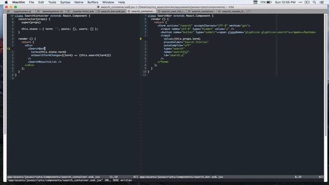Click the screen recording menu bar icon
The width and height of the screenshot is (329, 185).
[x=307, y=2]
